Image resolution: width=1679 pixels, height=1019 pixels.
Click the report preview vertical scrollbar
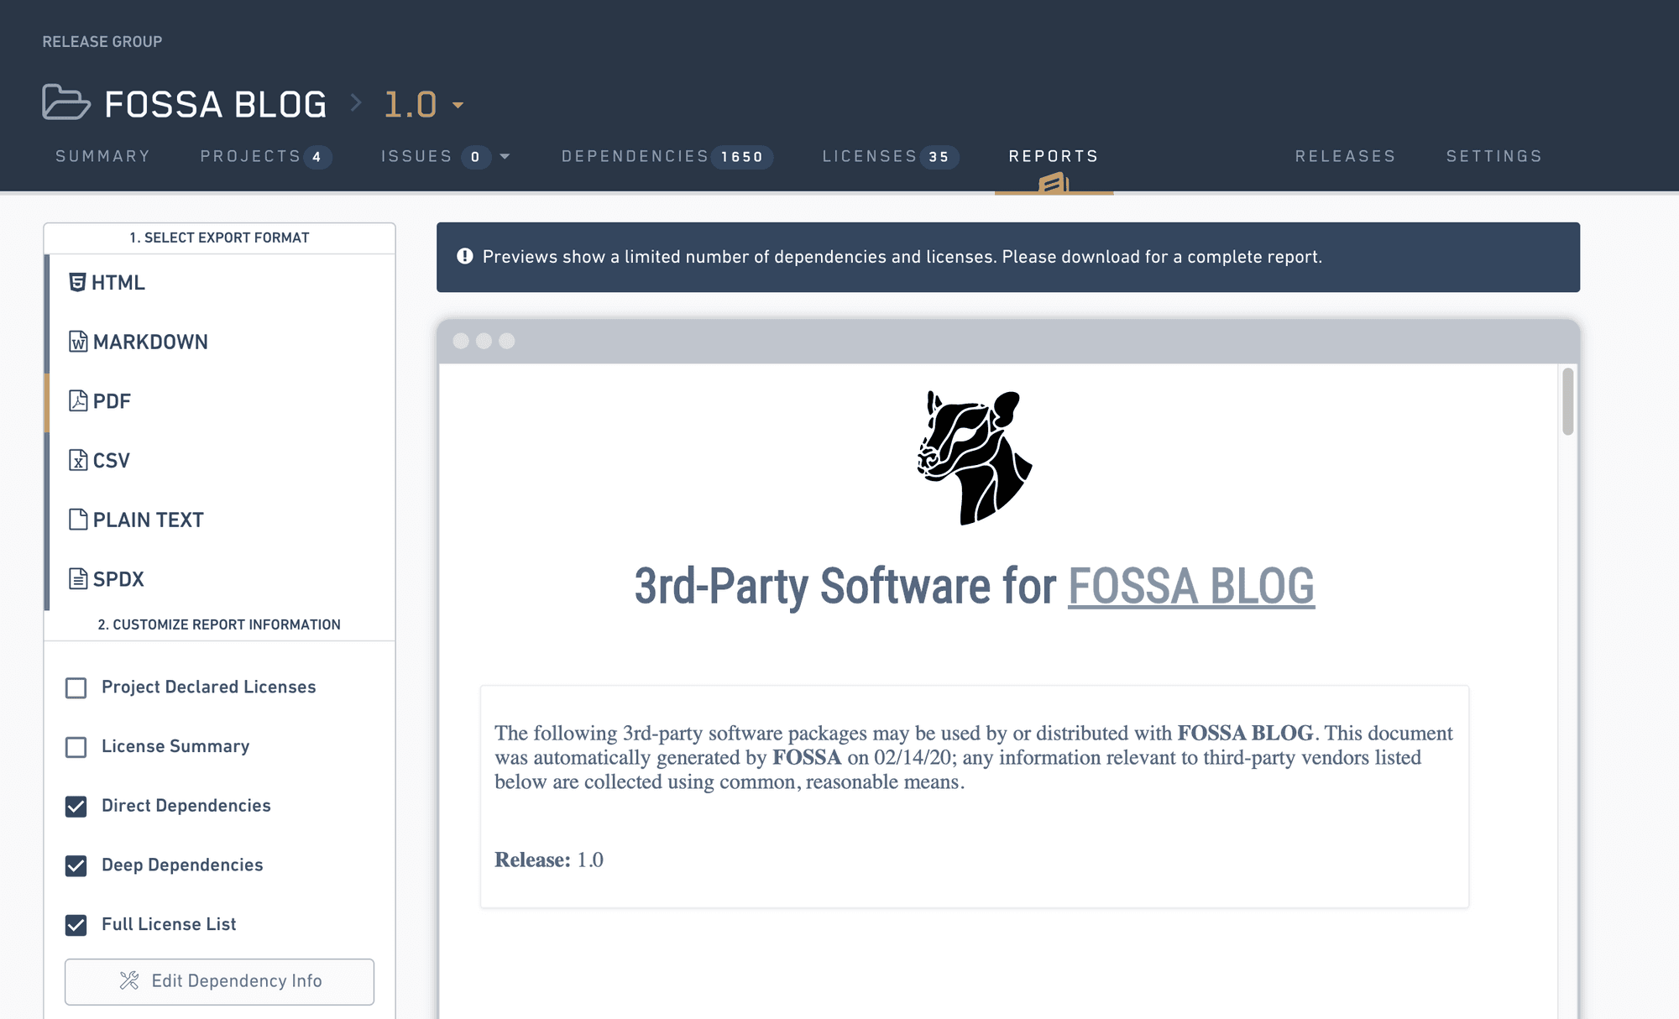(1567, 401)
